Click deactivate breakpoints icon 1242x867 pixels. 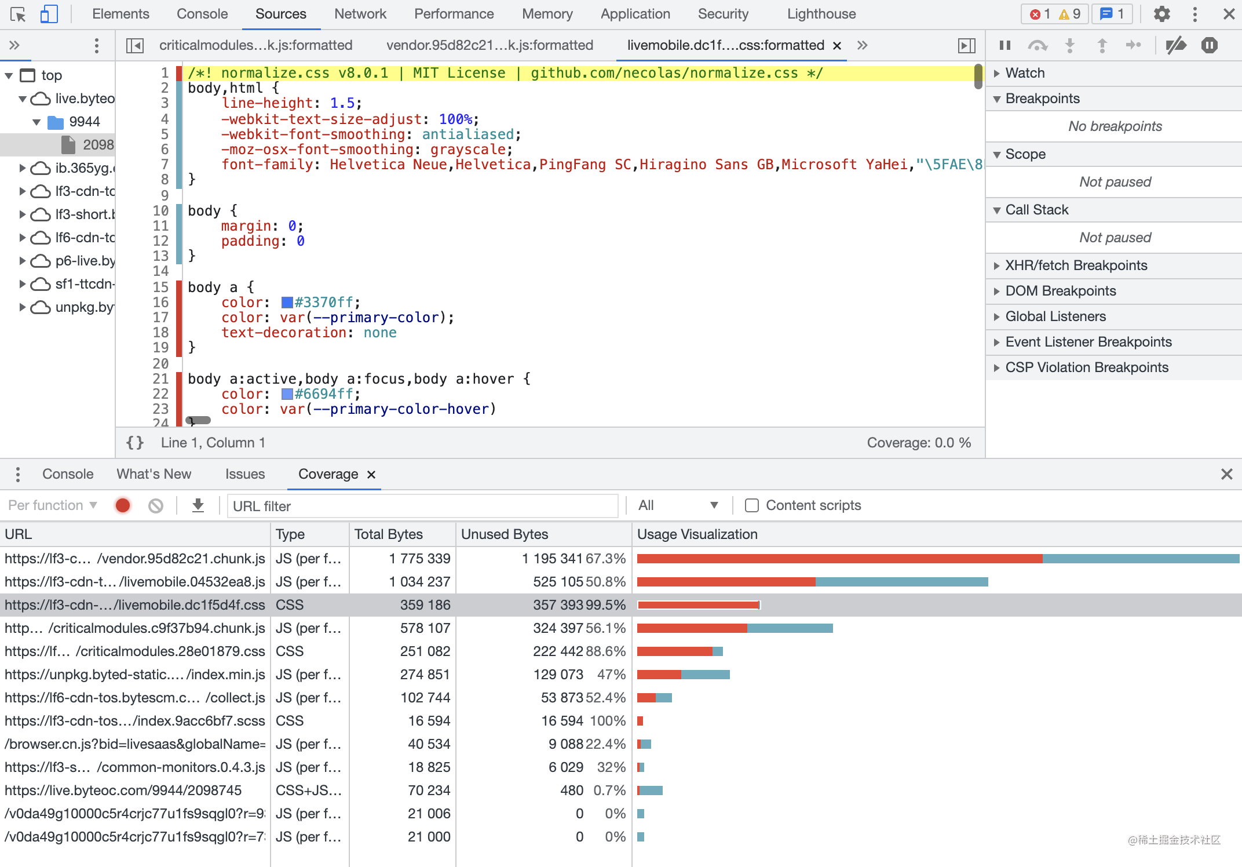(x=1176, y=45)
